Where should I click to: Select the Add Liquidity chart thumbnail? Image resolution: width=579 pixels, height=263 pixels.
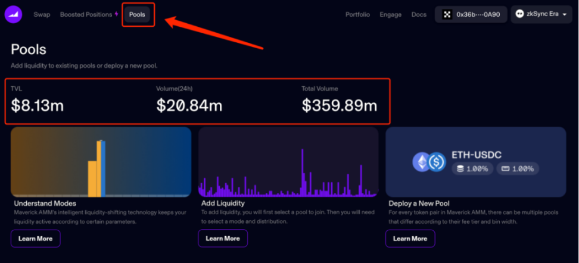(288, 162)
